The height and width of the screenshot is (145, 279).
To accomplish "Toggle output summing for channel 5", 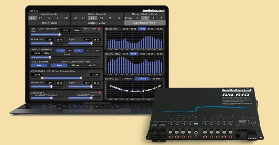I will (x=79, y=51).
